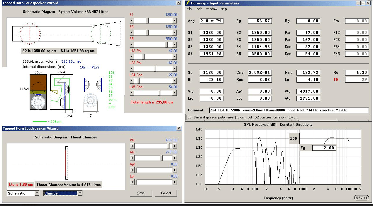Click left arrow of L45 Con slider
This screenshot has height=206, width=373.
tap(132, 93)
